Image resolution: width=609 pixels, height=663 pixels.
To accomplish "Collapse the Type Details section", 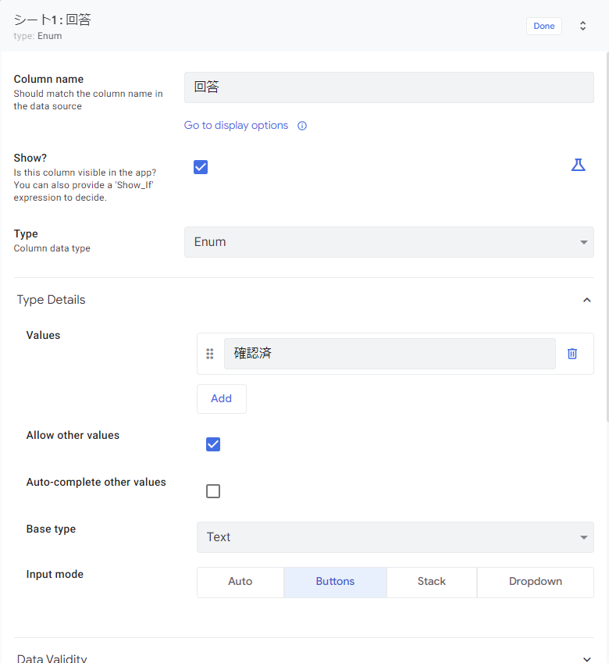I will click(x=586, y=299).
